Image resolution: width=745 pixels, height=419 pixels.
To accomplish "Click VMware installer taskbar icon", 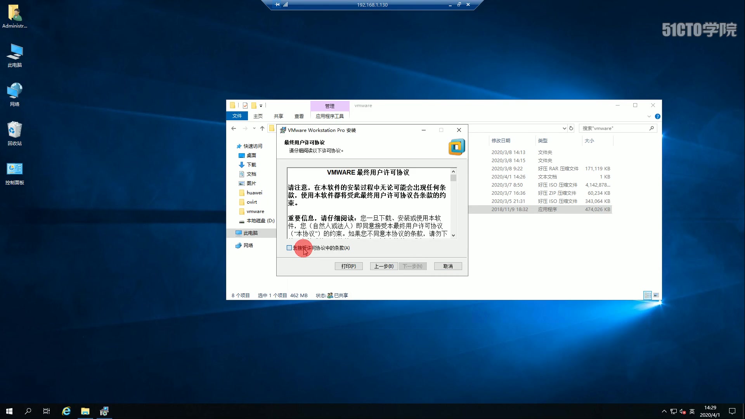I will pos(104,411).
